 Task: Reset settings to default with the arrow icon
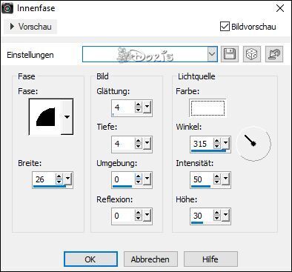click(274, 54)
